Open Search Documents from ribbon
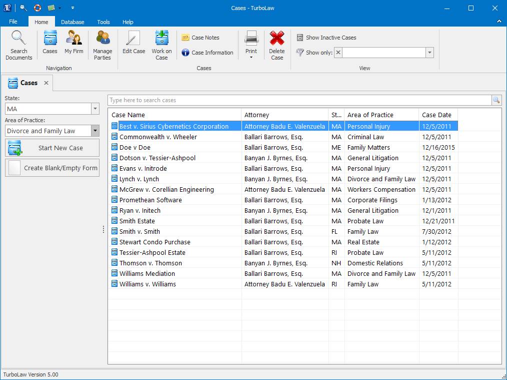 pos(19,45)
